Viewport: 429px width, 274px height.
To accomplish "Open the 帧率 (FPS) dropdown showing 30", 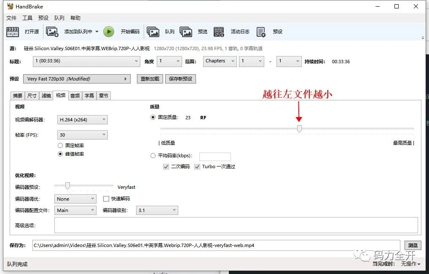I will pos(82,135).
